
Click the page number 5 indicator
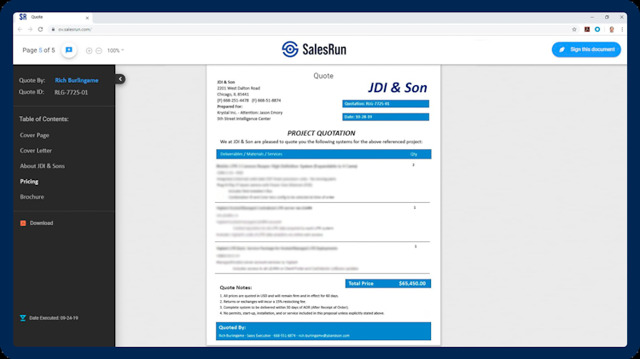40,50
